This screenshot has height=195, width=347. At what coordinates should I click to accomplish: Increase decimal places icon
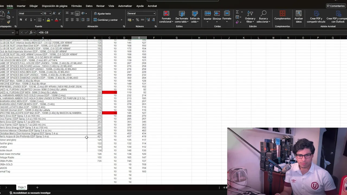click(x=149, y=20)
